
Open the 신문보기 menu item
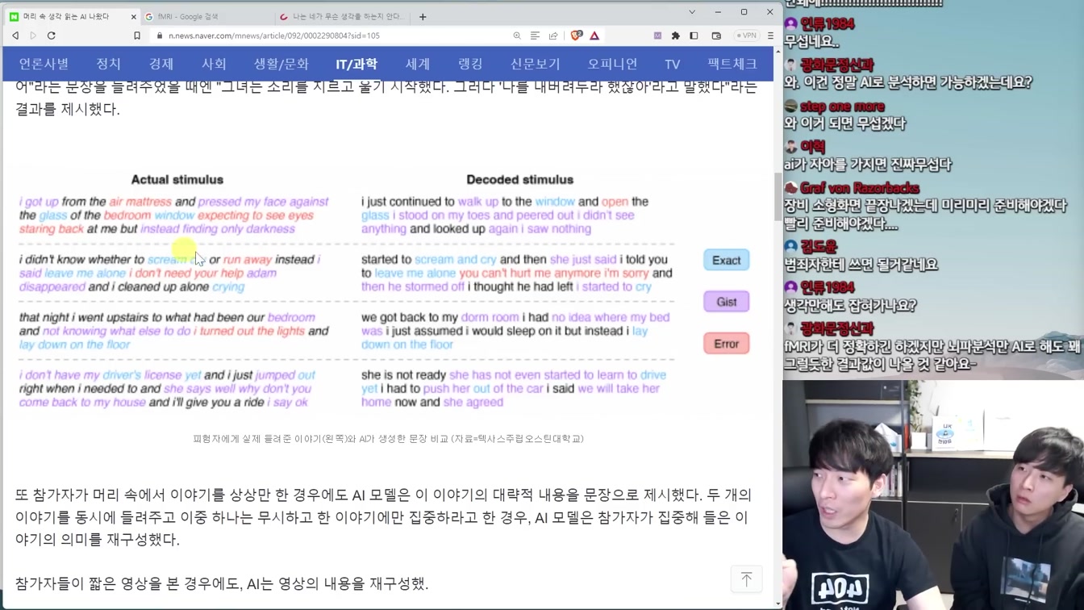click(536, 64)
